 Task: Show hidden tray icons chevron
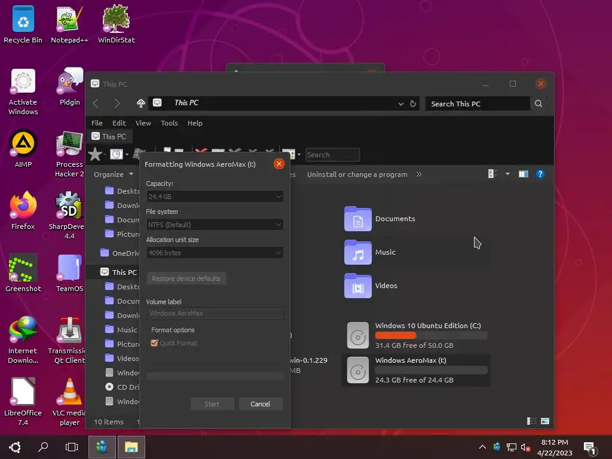tap(482, 447)
